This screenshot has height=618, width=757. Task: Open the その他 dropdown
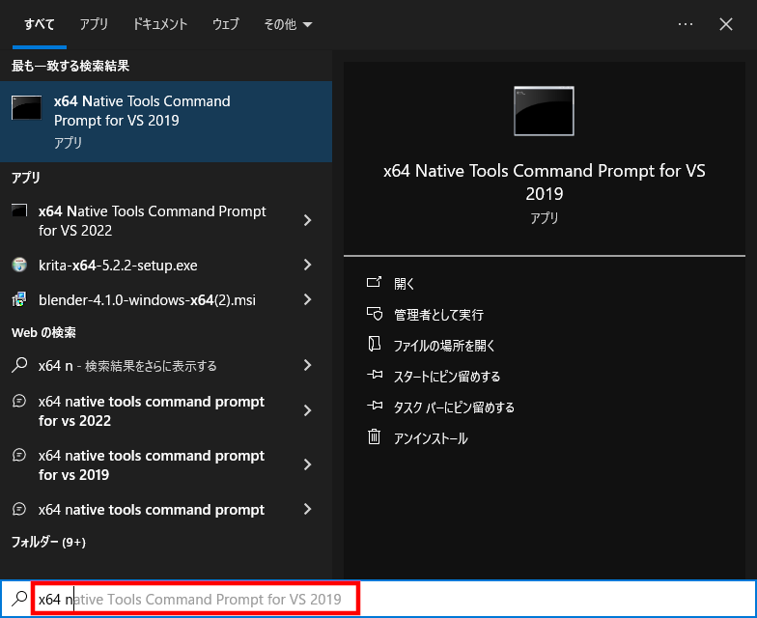point(288,24)
